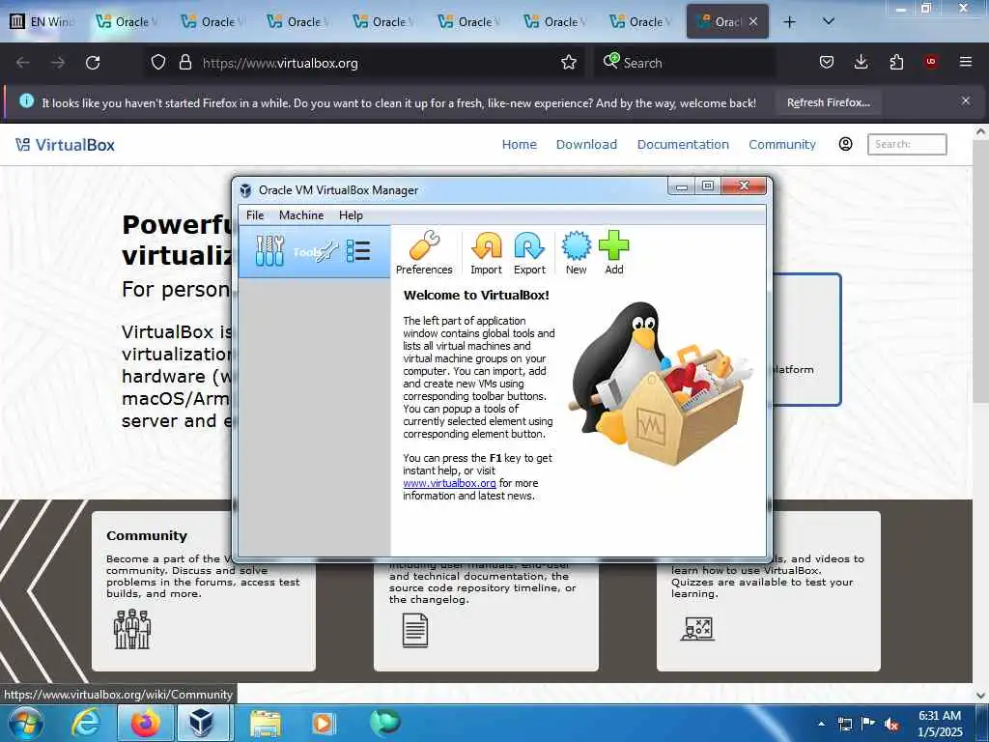Click the taskbar clock showing 6:31 AM
The width and height of the screenshot is (989, 742).
coord(940,724)
